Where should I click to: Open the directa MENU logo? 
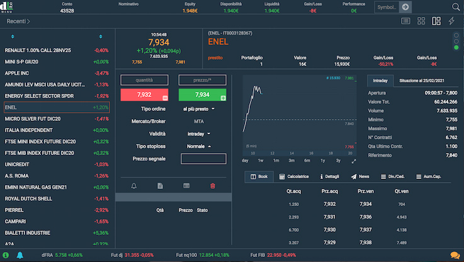tap(6, 7)
